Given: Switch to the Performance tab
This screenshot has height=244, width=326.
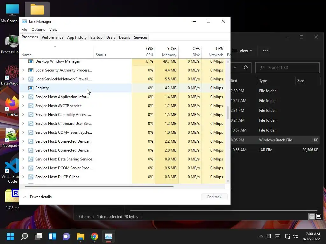Looking at the screenshot, I should (x=53, y=37).
